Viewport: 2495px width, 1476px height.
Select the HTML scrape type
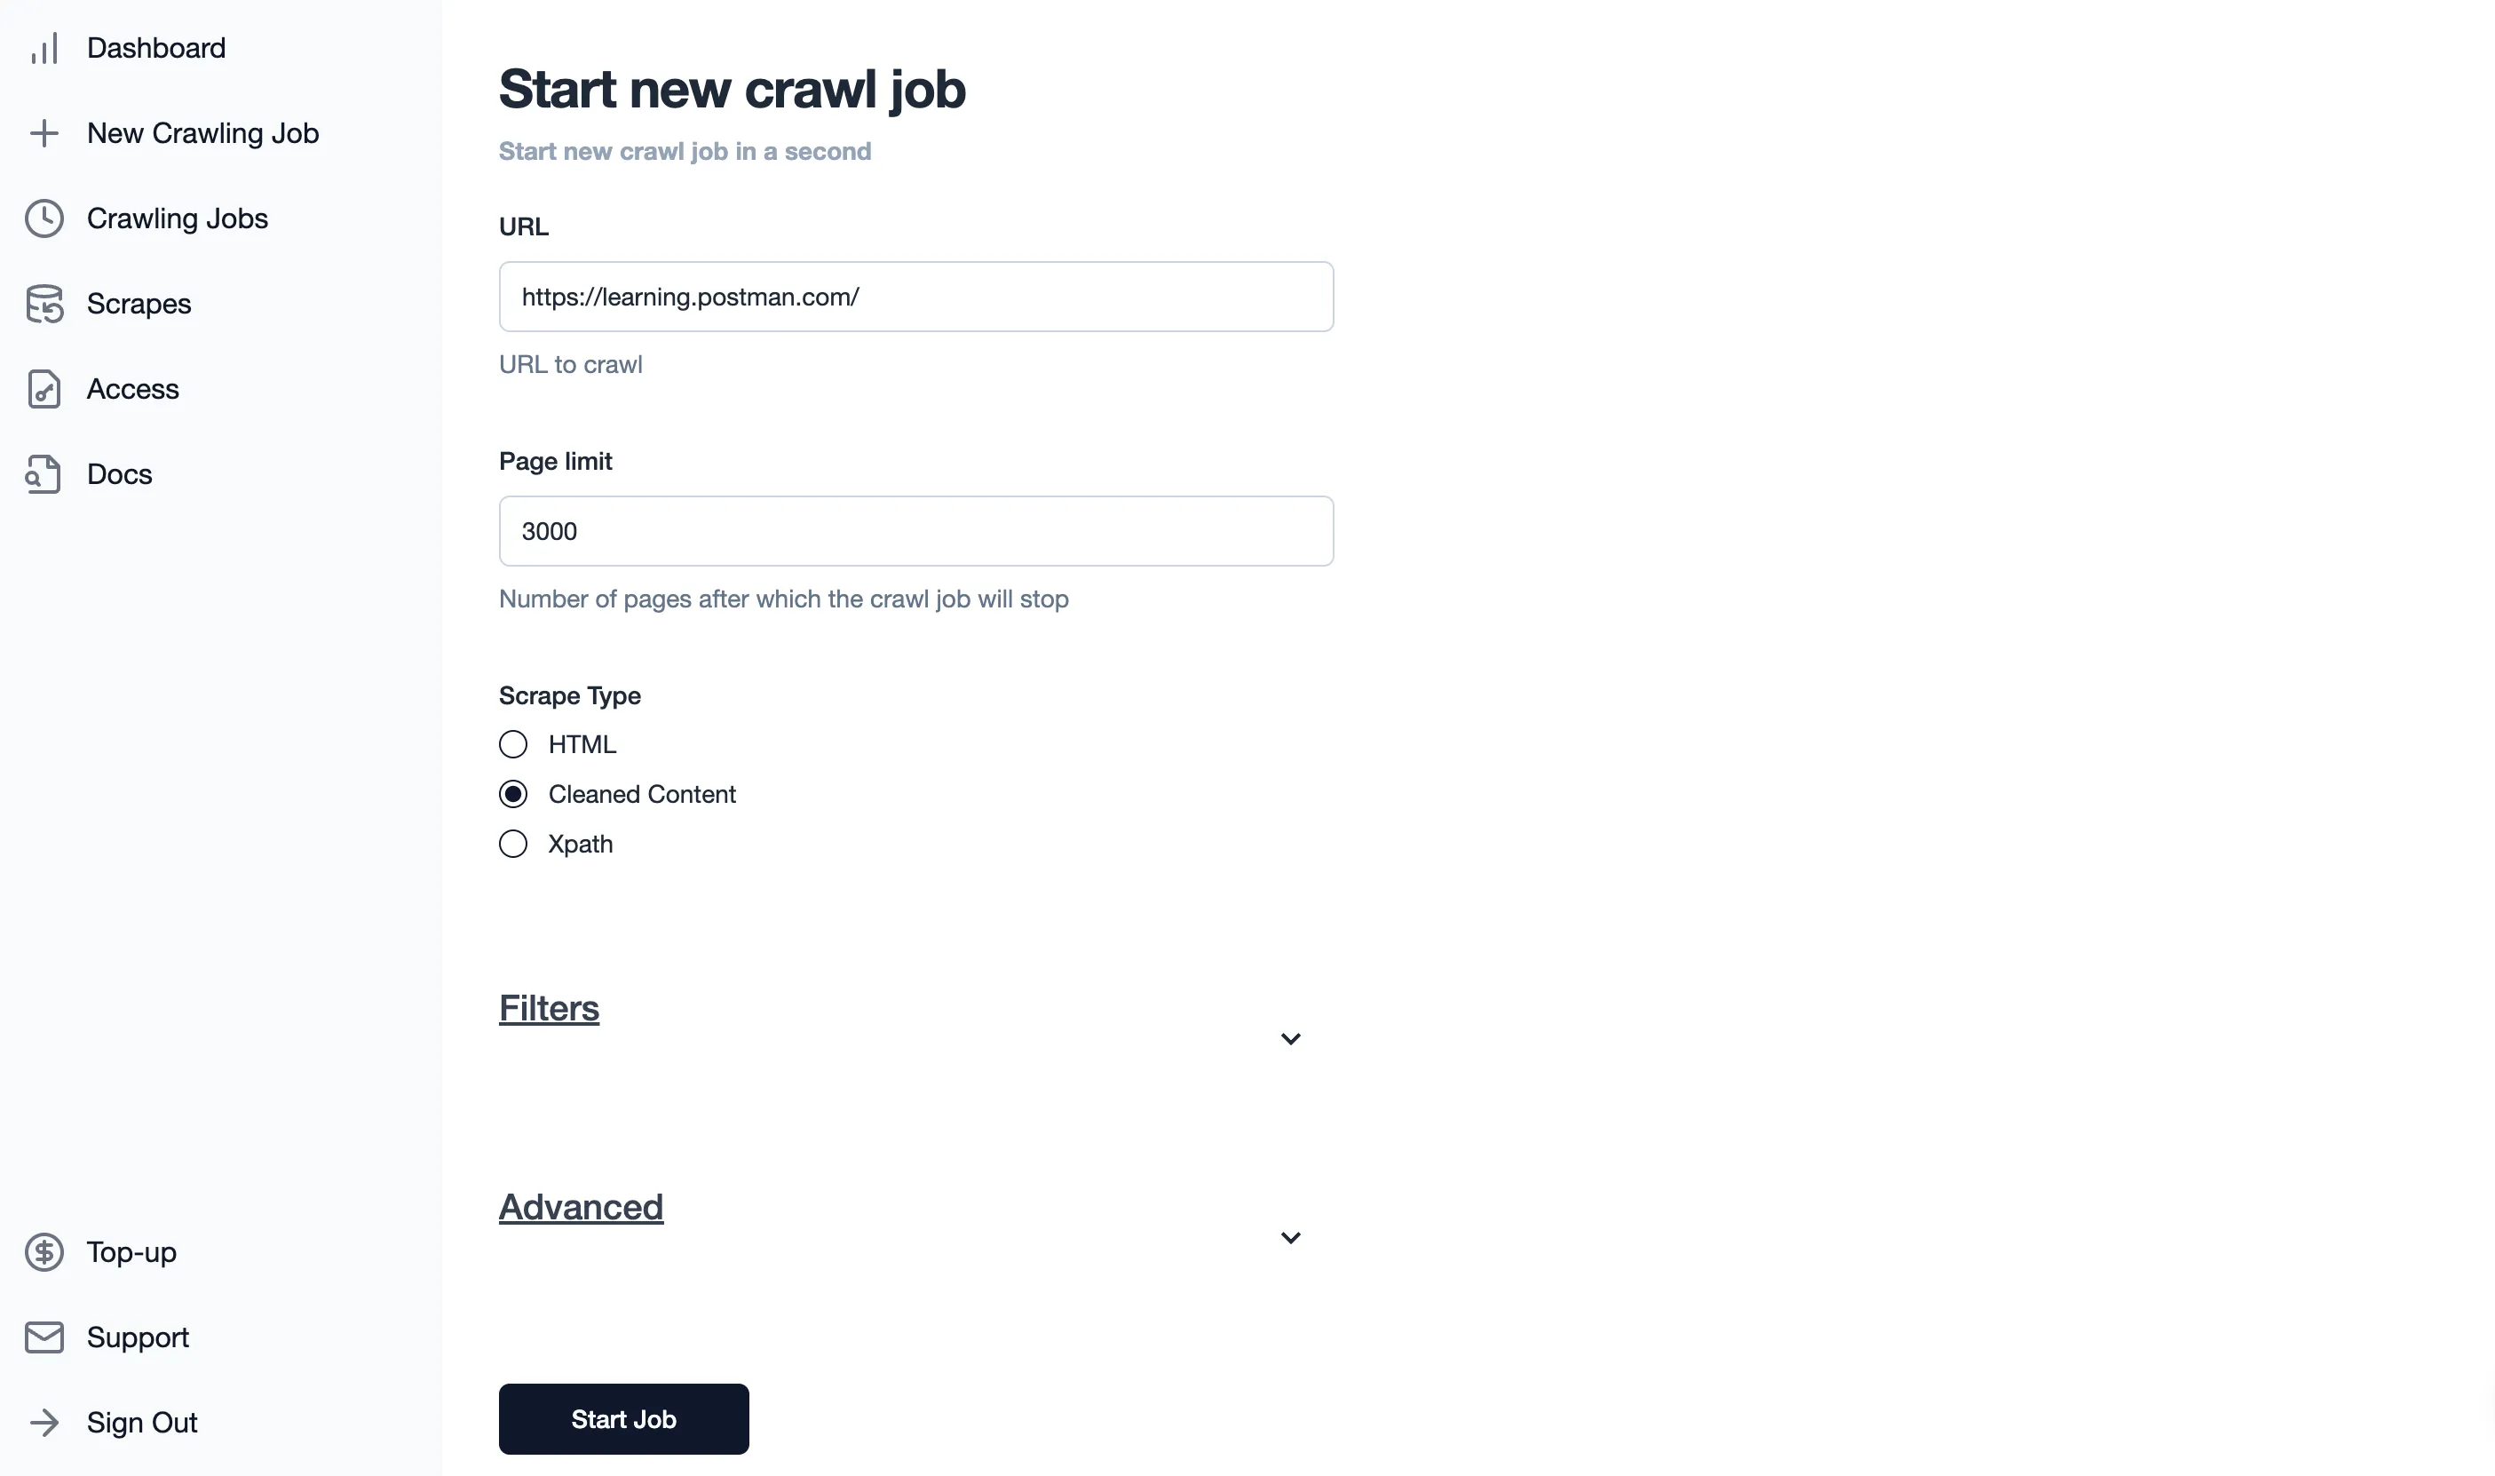(x=513, y=744)
